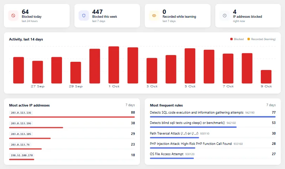Viewport: 285px width, 169px height.
Task: Click the red Blocked legend swatch
Action: (x=231, y=39)
